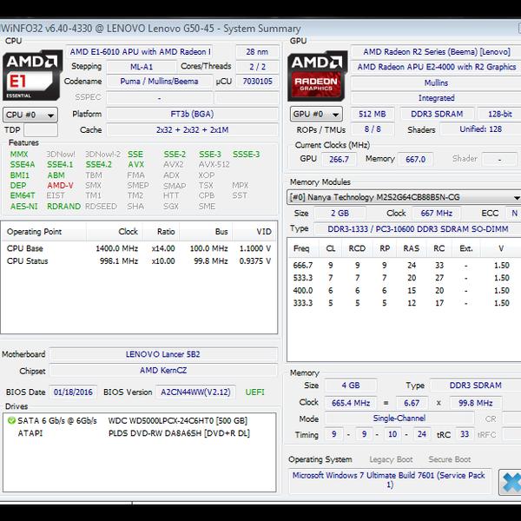Click the module clock 667 MHz
521x521 pixels.
point(436,214)
